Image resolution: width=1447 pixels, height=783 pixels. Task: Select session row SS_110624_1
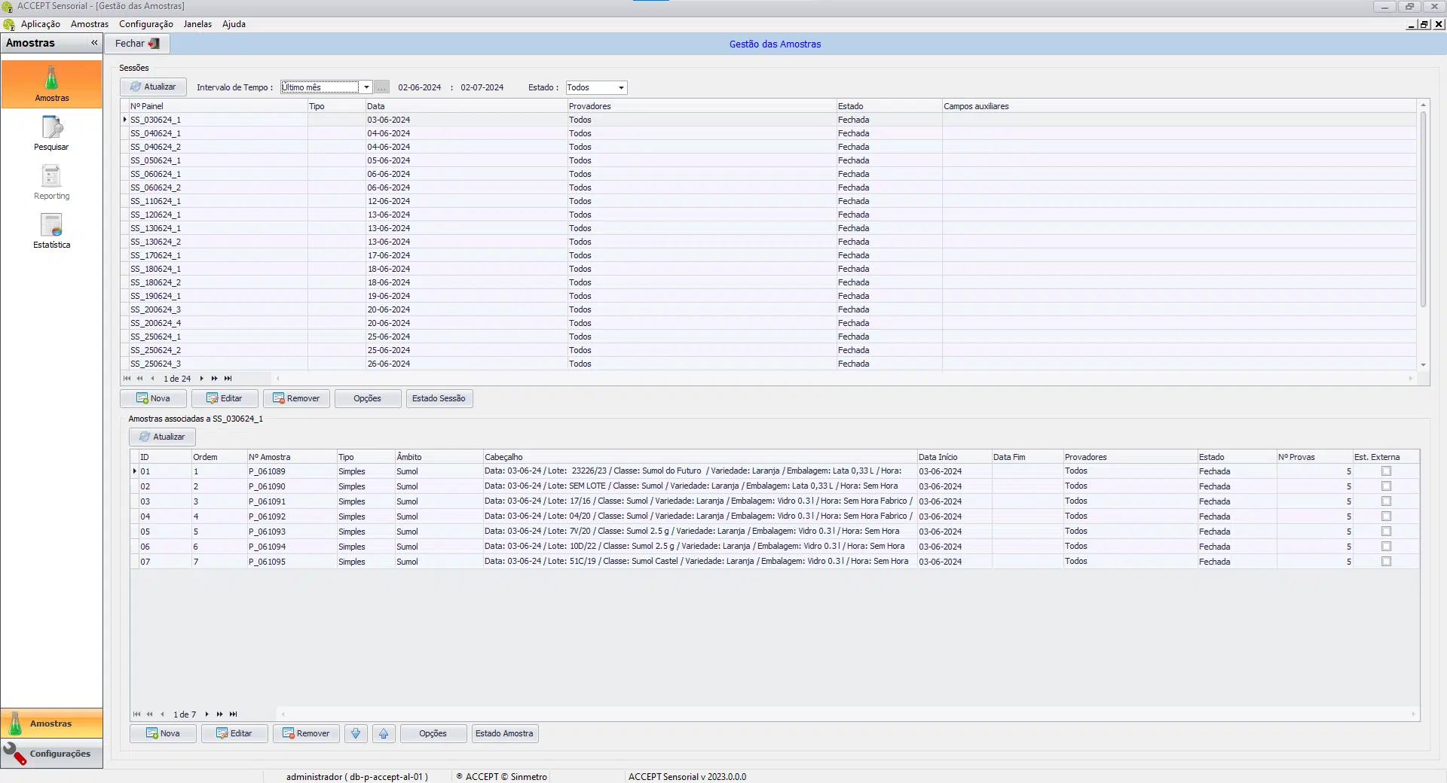click(x=156, y=201)
